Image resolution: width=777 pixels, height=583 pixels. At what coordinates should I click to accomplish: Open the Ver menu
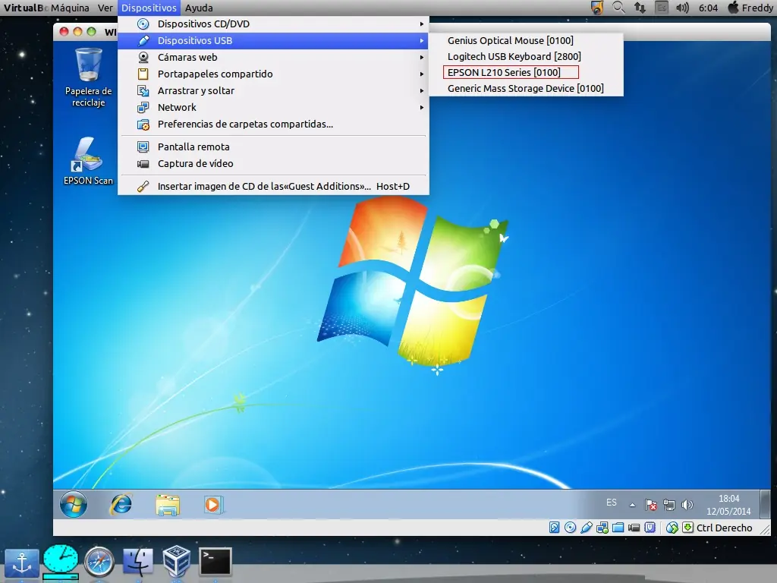coord(105,8)
